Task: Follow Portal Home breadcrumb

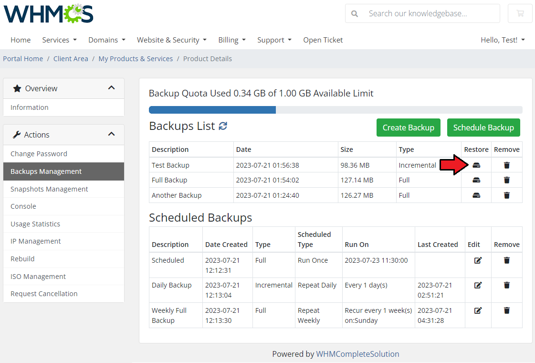Action: pyautogui.click(x=23, y=59)
